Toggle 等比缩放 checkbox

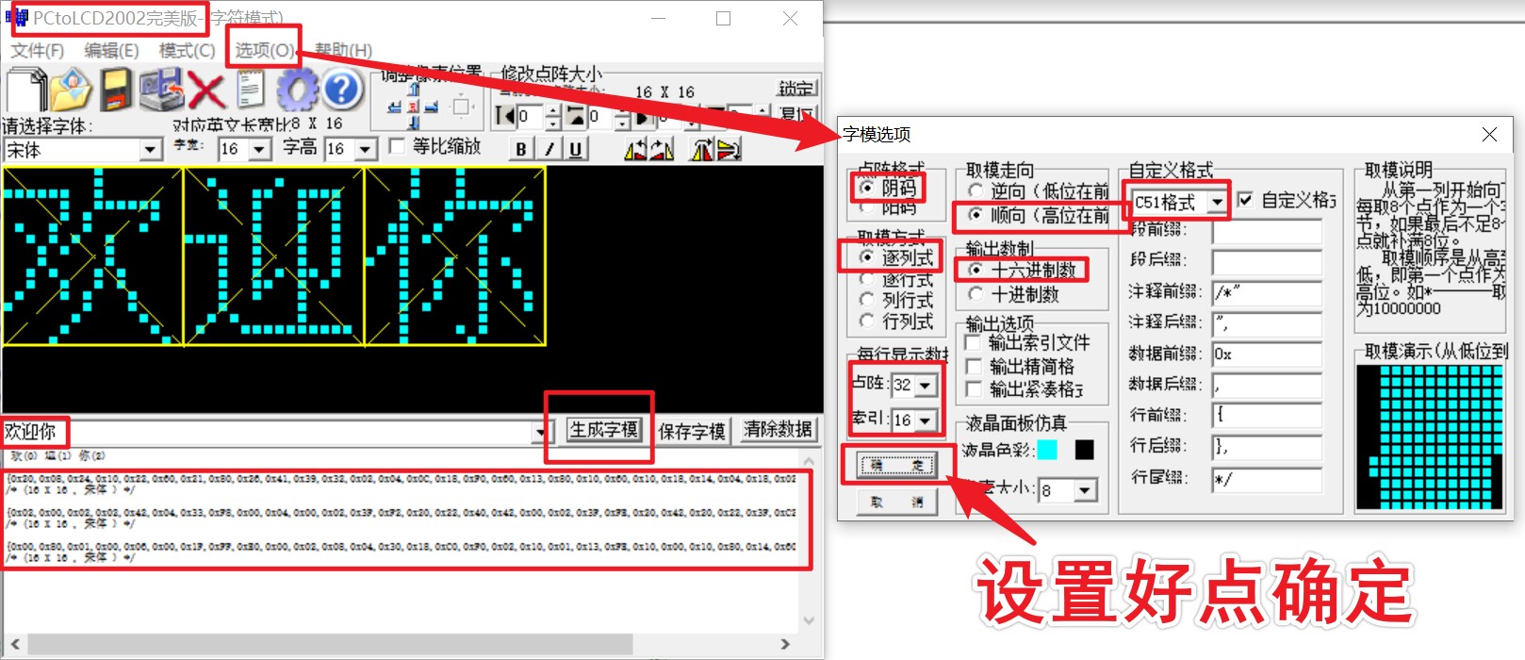[398, 146]
